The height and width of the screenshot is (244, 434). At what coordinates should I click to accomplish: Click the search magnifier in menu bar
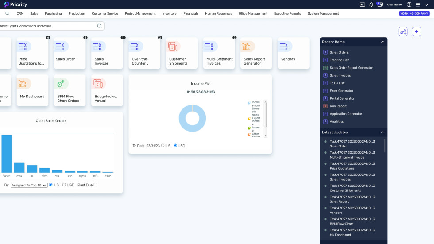point(7,13)
